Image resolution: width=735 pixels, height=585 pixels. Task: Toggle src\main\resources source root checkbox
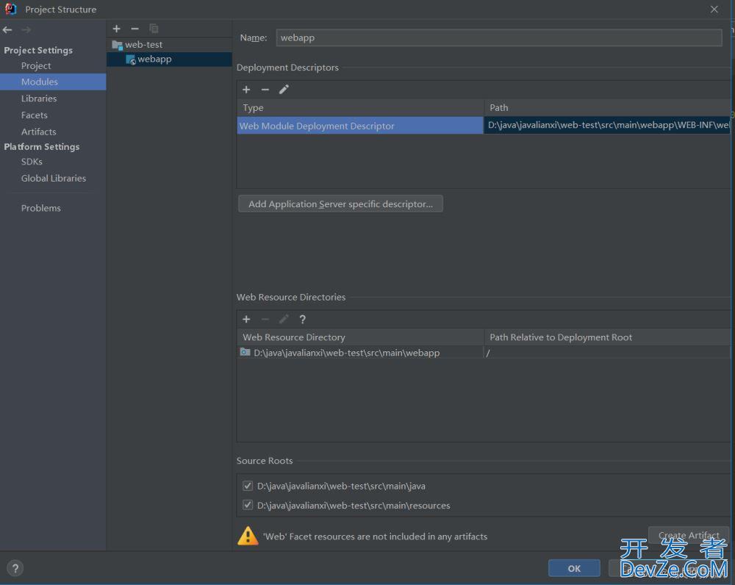(x=248, y=505)
